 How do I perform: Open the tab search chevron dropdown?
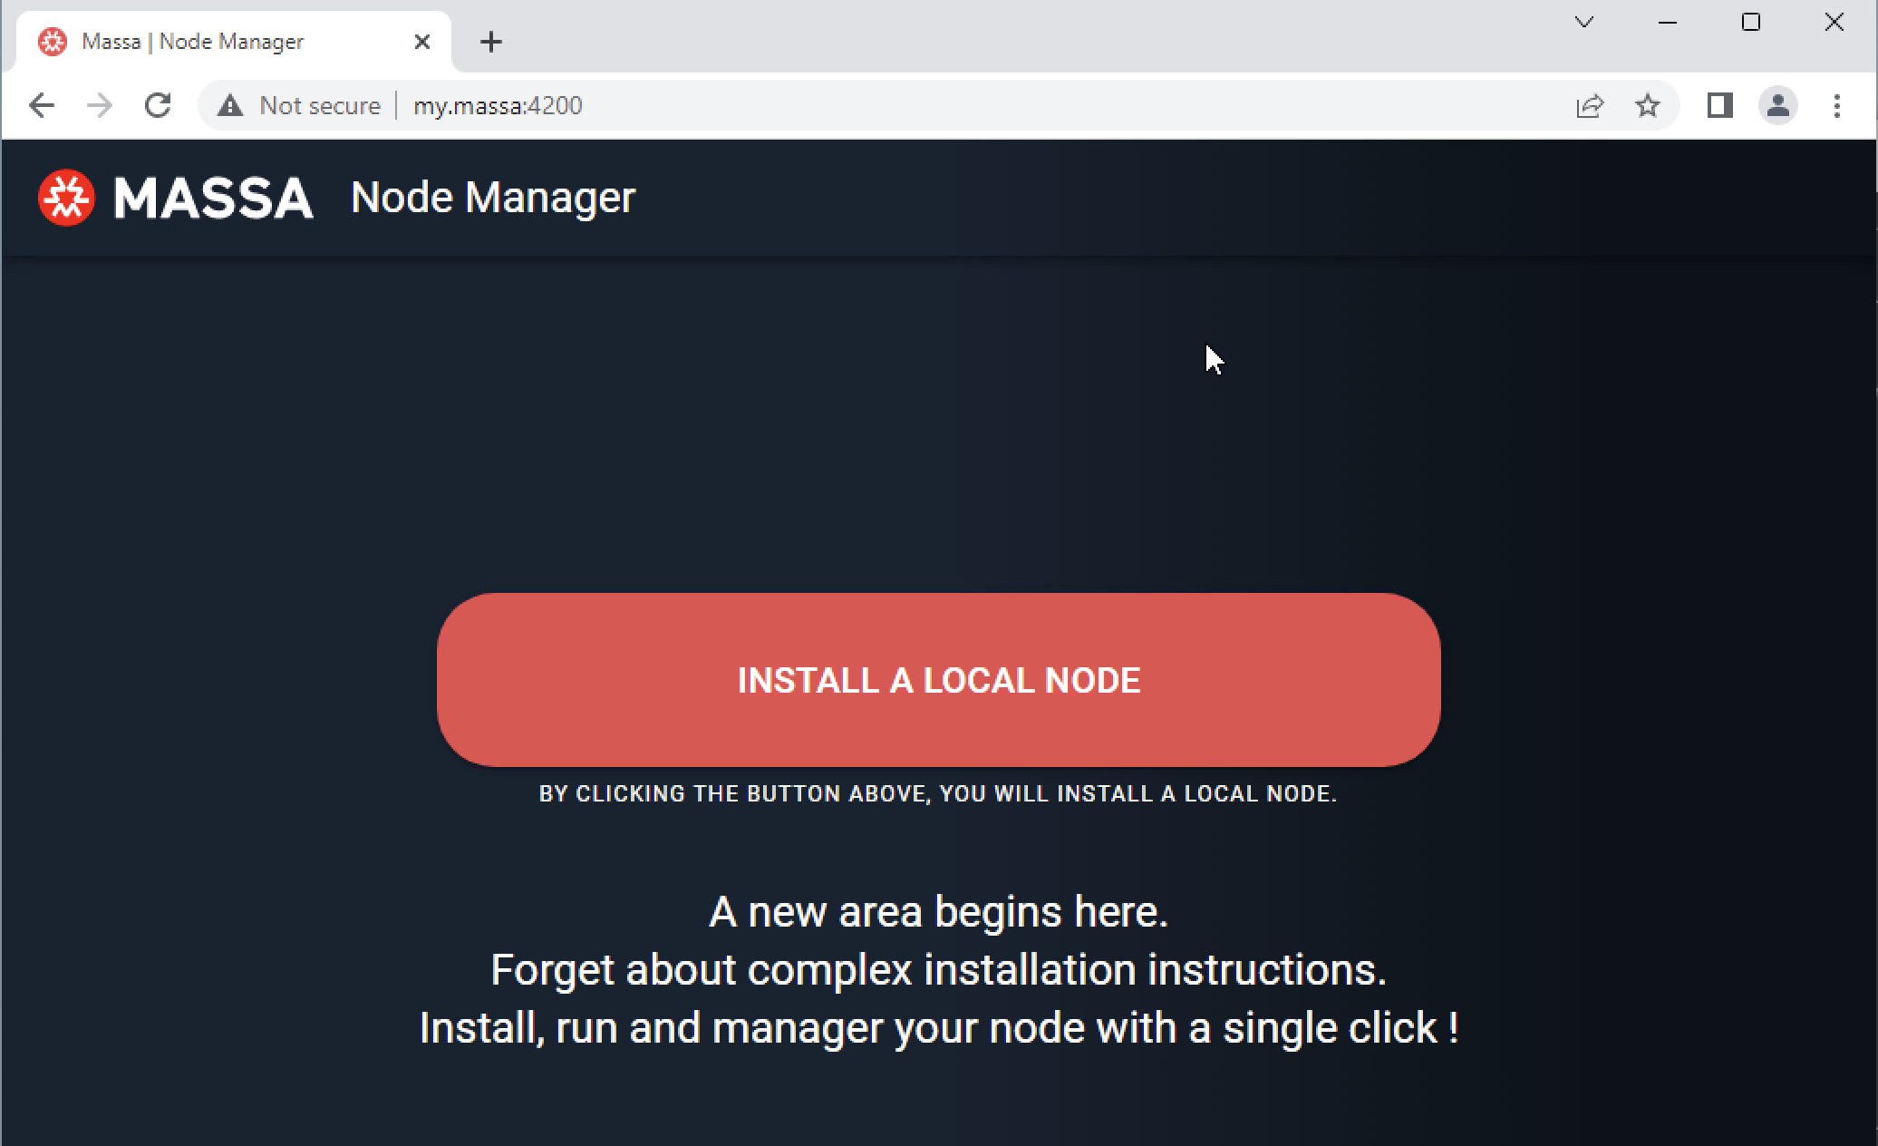(1583, 22)
